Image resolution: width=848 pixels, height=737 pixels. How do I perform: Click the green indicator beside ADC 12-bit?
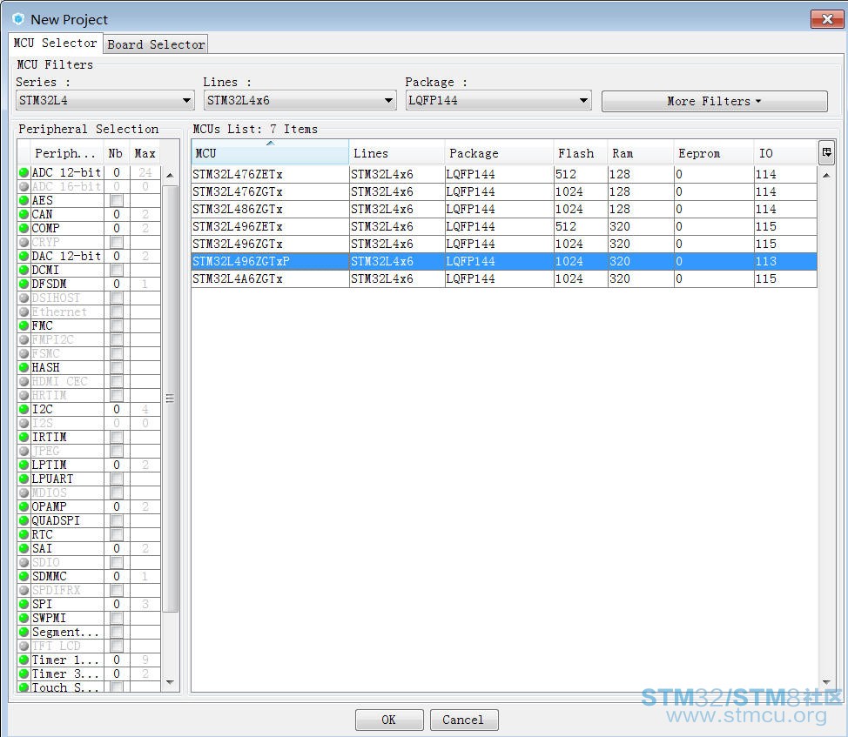pos(24,173)
